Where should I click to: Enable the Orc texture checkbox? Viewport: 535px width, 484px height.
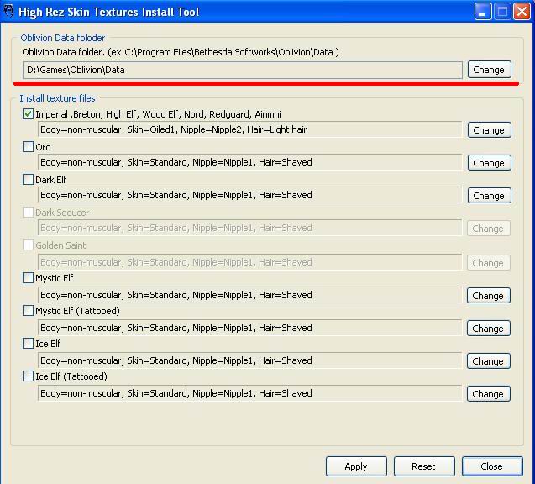[x=28, y=147]
